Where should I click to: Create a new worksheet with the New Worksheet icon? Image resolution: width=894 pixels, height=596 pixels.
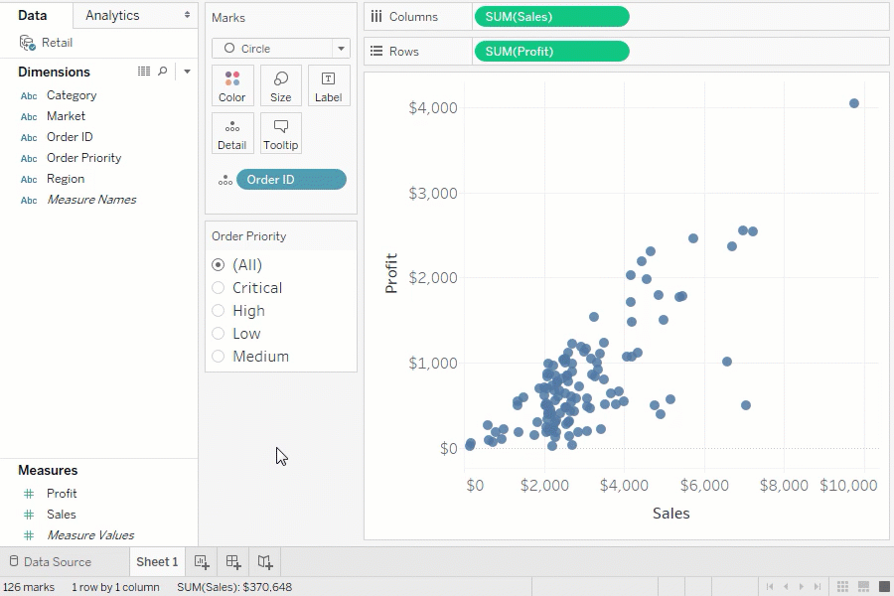tap(202, 561)
